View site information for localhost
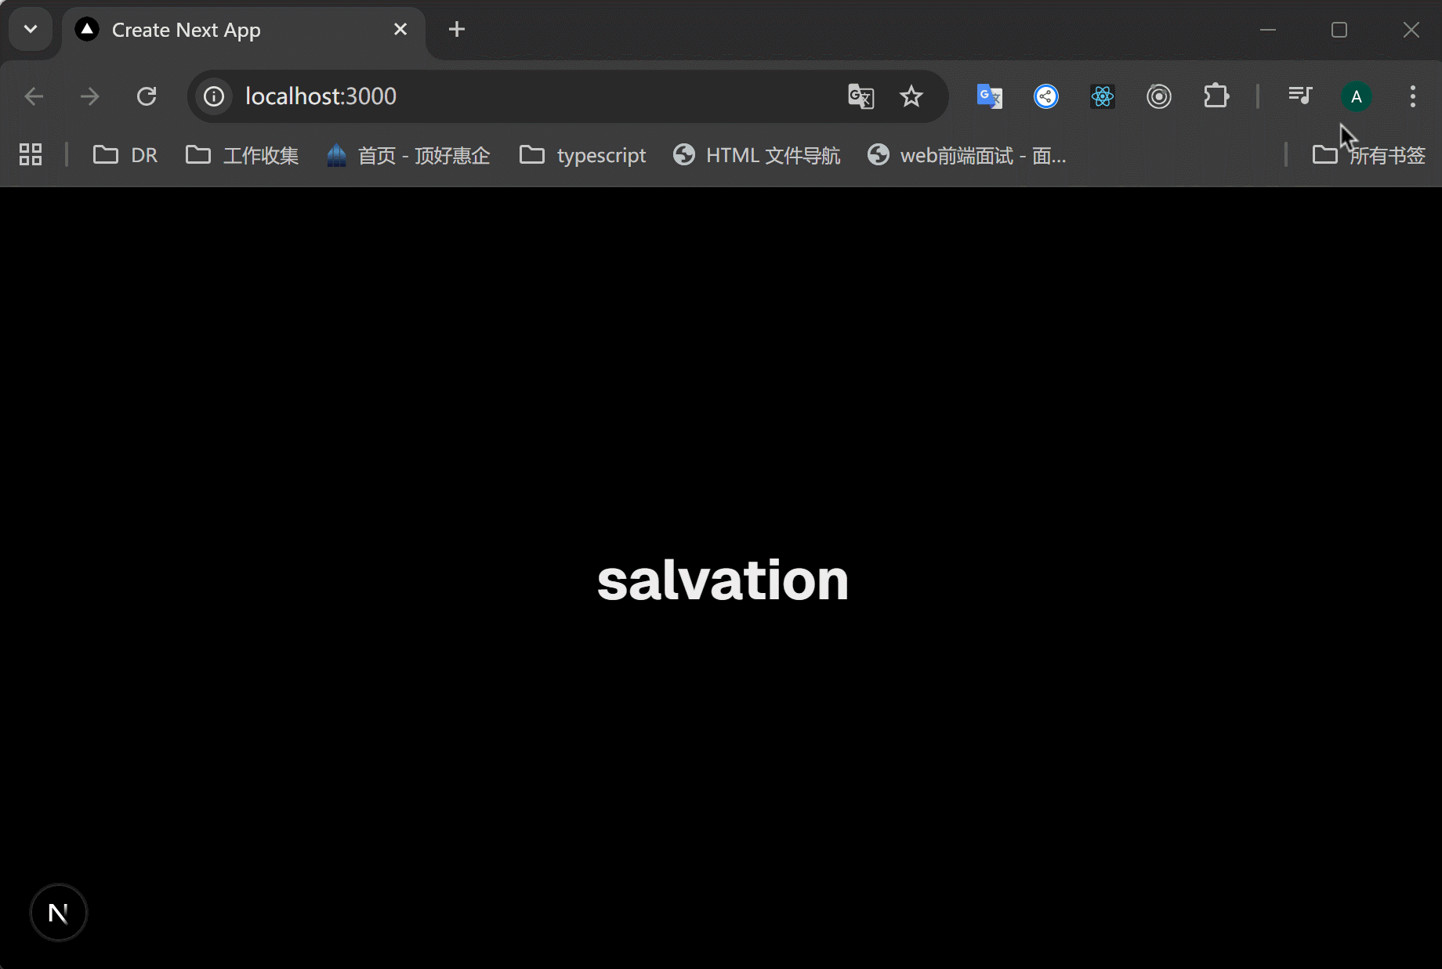This screenshot has width=1442, height=969. point(214,96)
